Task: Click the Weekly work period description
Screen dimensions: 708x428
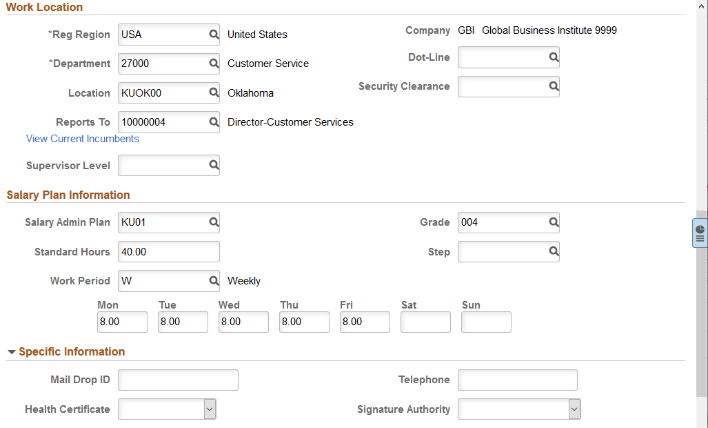Action: pos(244,281)
